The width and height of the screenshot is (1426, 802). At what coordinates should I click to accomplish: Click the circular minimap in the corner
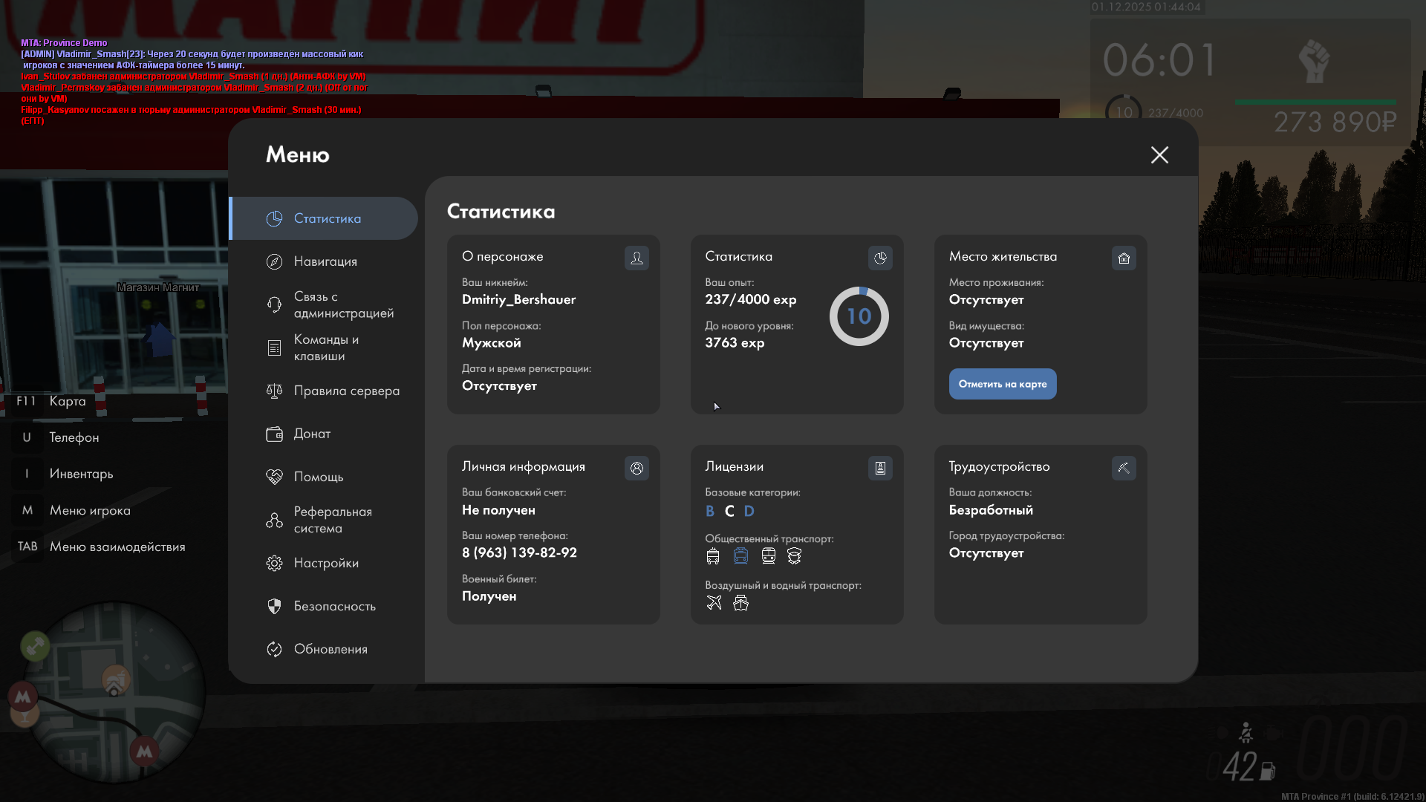[115, 691]
